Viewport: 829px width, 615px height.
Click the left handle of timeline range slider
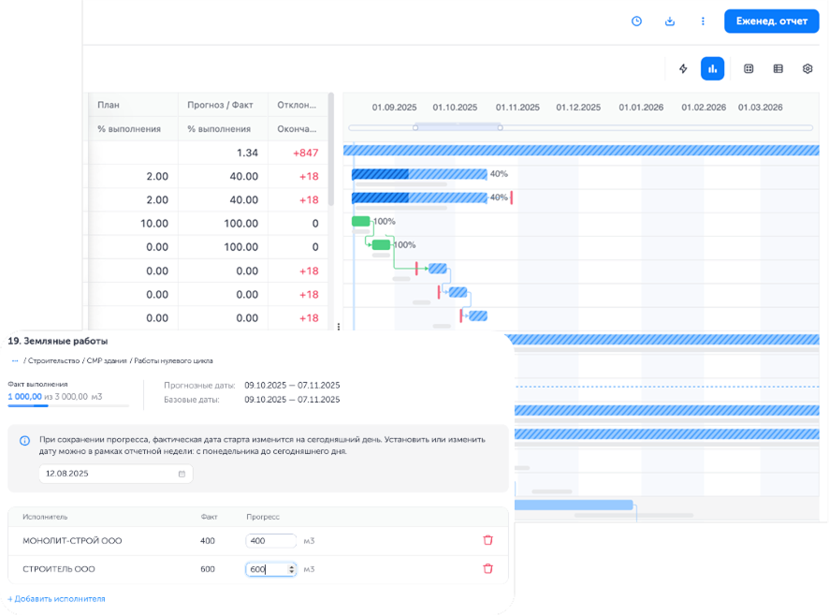click(414, 127)
